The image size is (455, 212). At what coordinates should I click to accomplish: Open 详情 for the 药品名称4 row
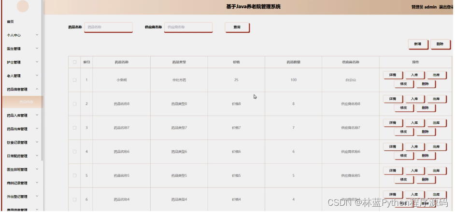pyautogui.click(x=393, y=194)
